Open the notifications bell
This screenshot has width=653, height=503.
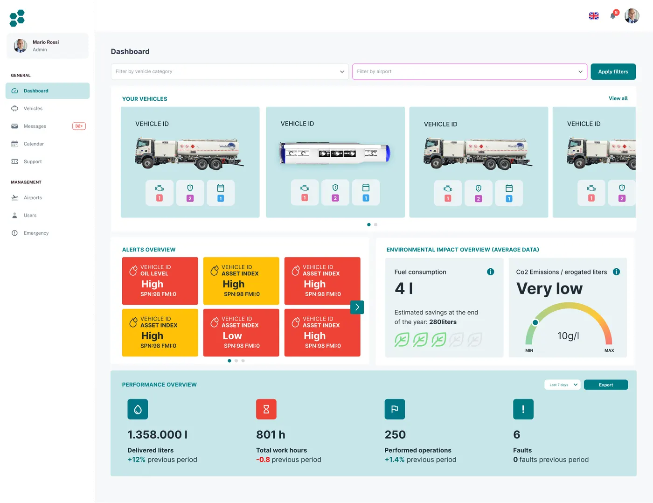pos(613,15)
